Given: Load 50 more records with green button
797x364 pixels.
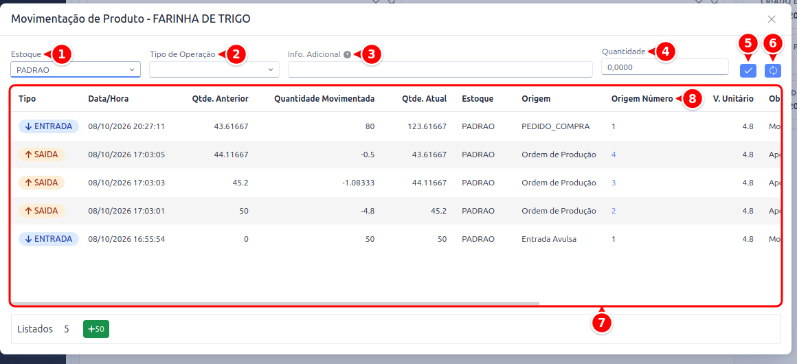Looking at the screenshot, I should click(96, 329).
